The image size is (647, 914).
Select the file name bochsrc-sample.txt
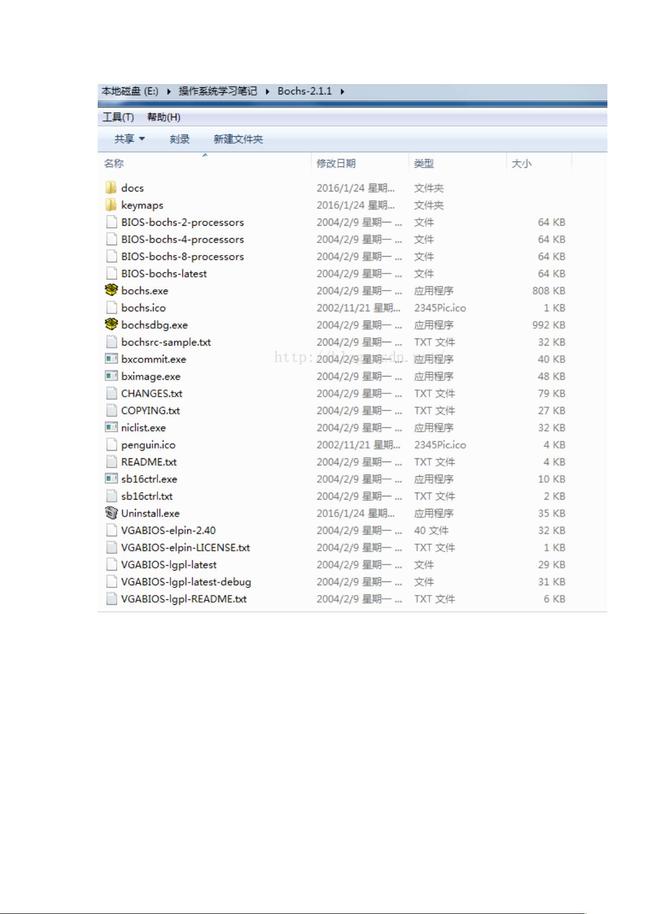pyautogui.click(x=166, y=342)
